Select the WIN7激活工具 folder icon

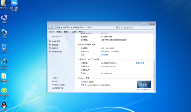(4, 78)
